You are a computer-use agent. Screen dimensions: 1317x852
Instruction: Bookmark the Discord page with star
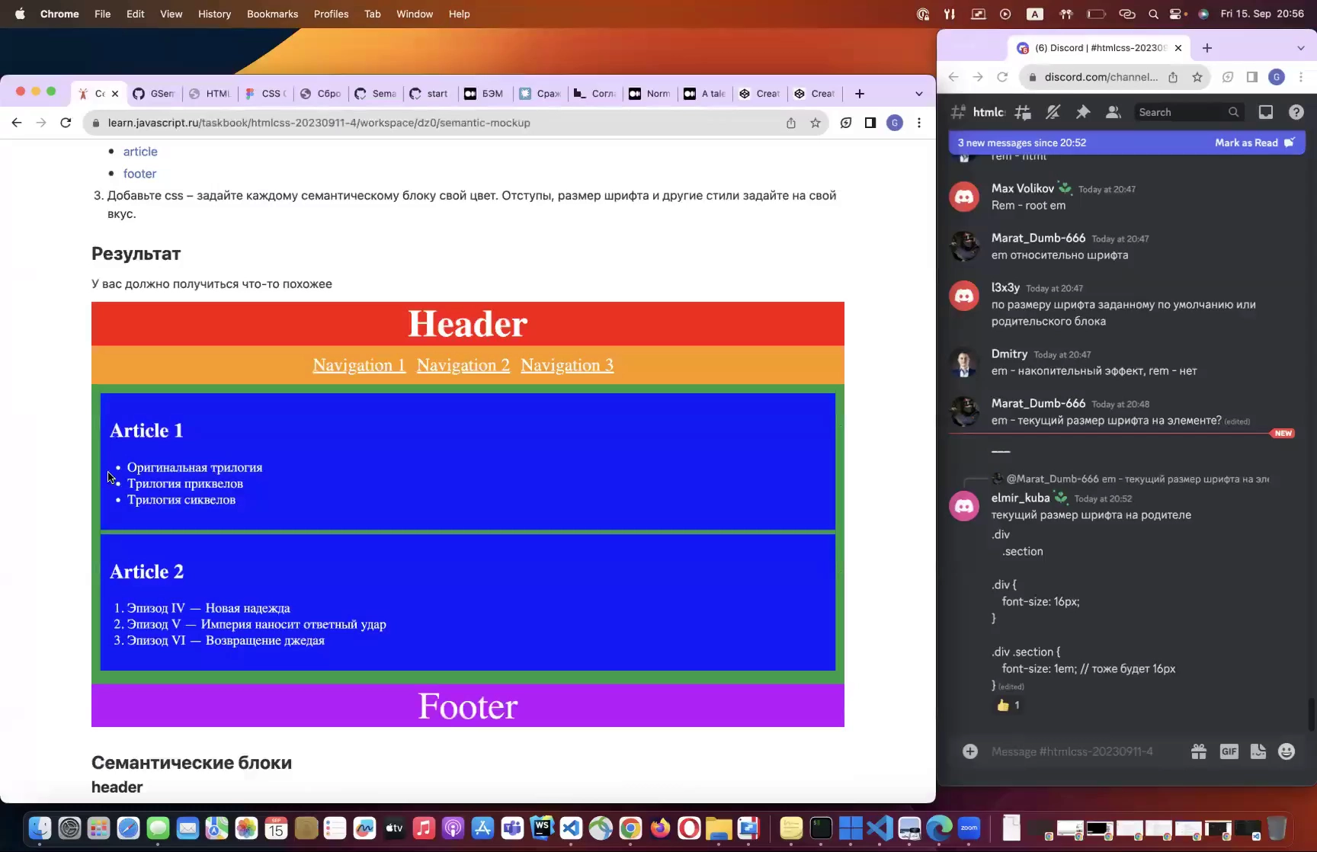(x=1197, y=77)
